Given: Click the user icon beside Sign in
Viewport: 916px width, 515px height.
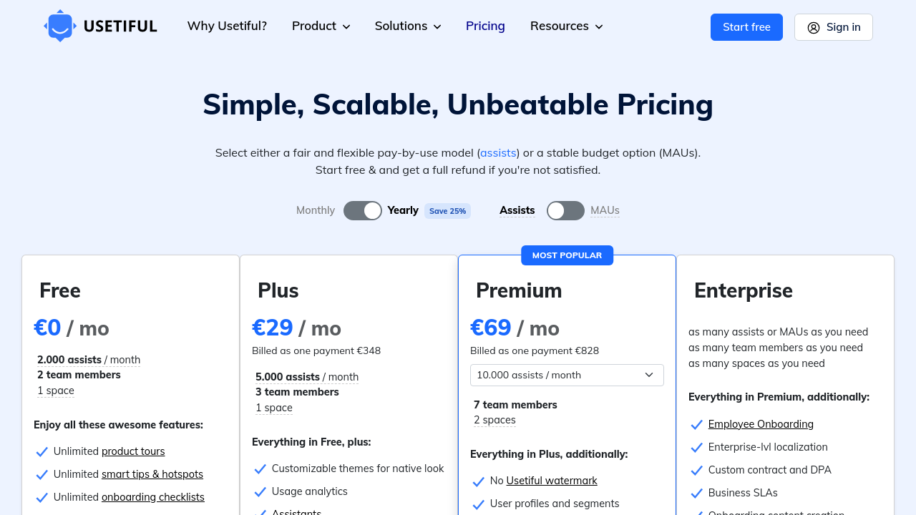Looking at the screenshot, I should pos(814,28).
